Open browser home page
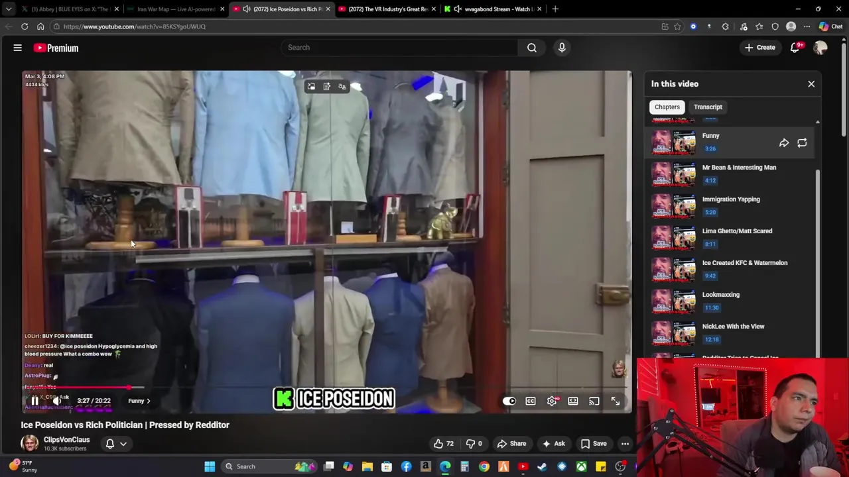 [40, 26]
